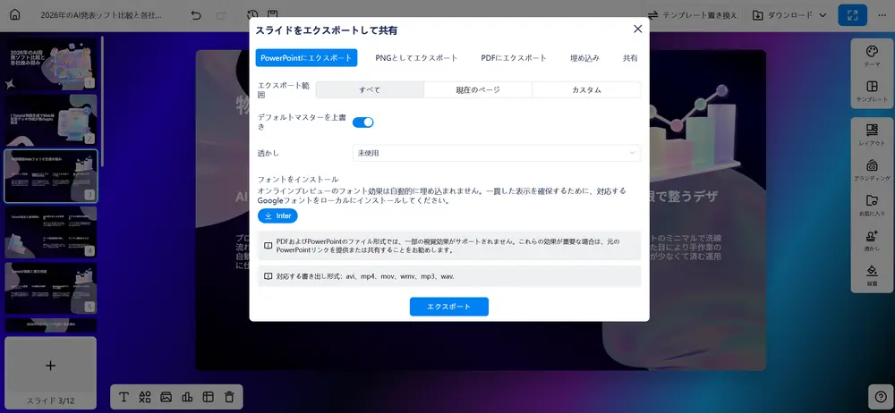Click the blue エクスポート button
This screenshot has width=895, height=413.
(448, 307)
